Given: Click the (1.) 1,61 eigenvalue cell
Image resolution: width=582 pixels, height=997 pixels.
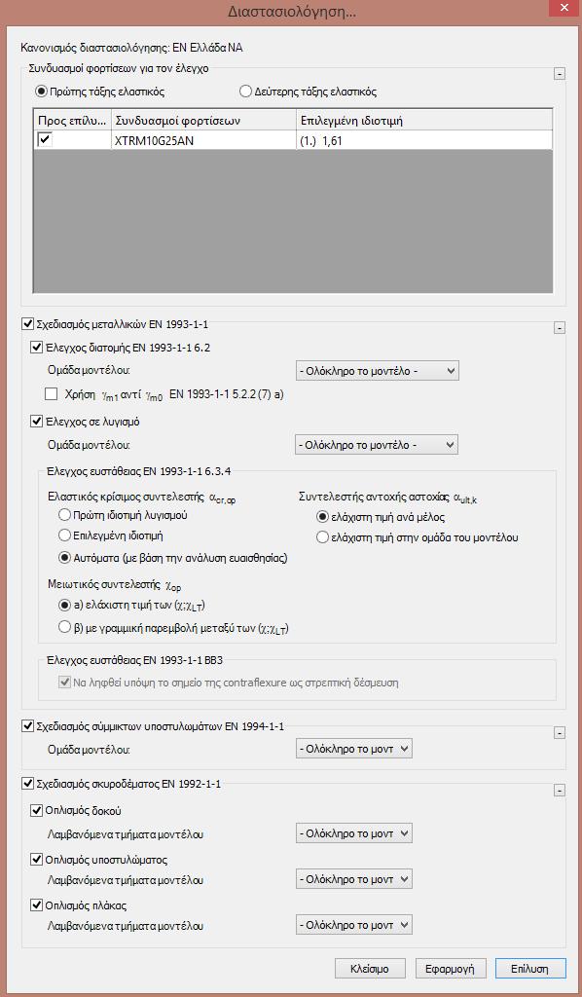Looking at the screenshot, I should 424,140.
